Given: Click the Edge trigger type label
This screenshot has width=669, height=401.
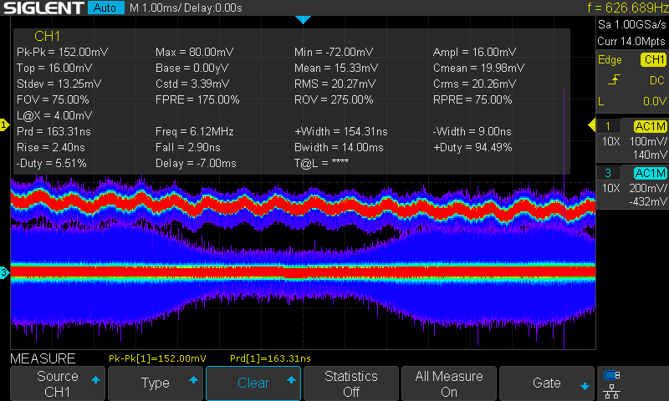Looking at the screenshot, I should (x=610, y=60).
